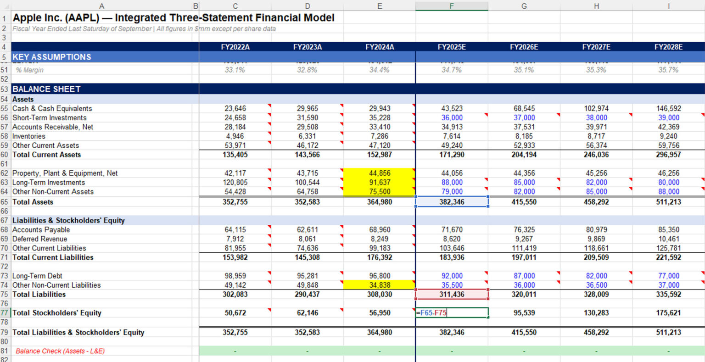Select the column F header
The height and width of the screenshot is (362, 705).
pos(452,6)
